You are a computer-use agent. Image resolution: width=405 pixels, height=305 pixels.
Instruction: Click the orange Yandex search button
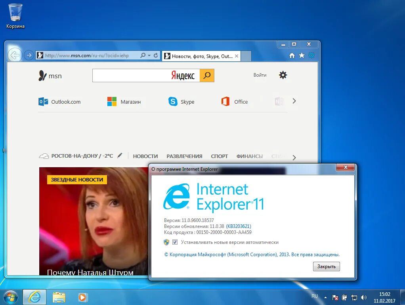(x=207, y=75)
